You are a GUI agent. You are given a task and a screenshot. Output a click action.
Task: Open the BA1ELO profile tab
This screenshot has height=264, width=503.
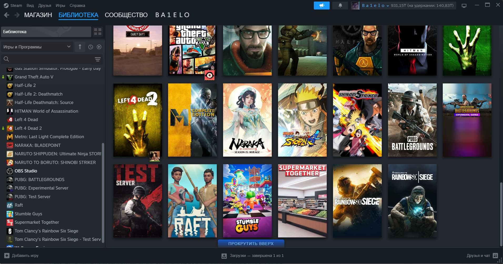click(x=172, y=15)
